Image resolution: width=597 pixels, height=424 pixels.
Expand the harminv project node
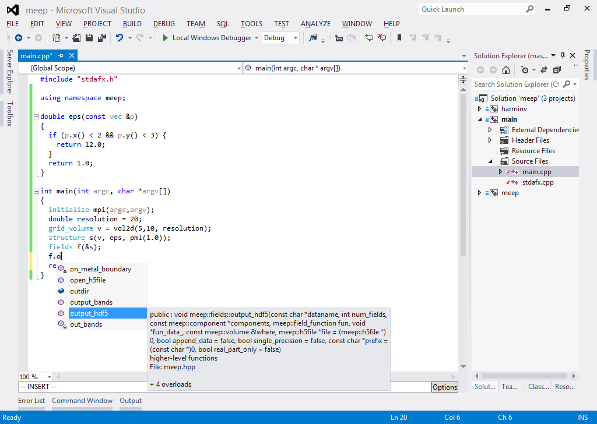[480, 109]
